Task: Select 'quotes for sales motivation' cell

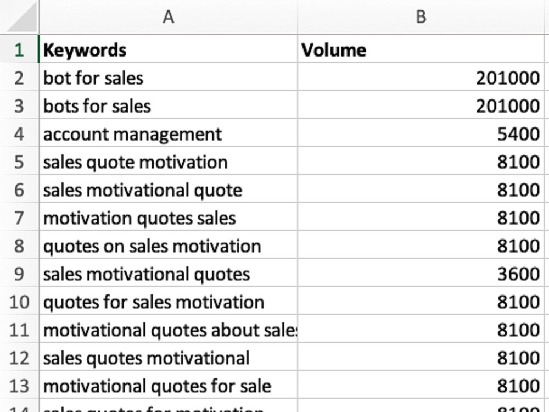Action: (x=169, y=301)
